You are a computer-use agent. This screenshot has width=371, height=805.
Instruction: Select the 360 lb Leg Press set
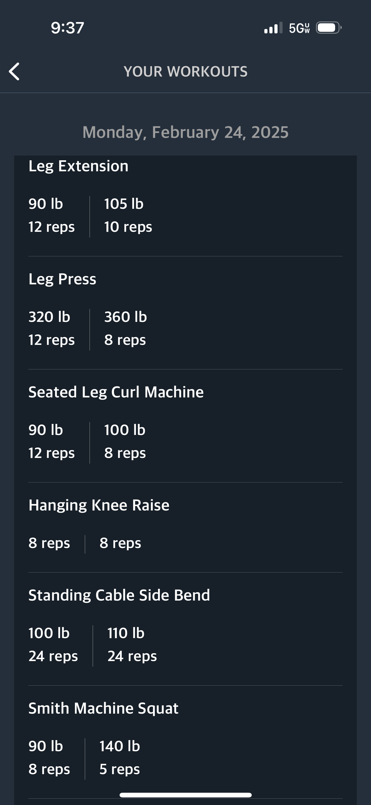point(126,328)
